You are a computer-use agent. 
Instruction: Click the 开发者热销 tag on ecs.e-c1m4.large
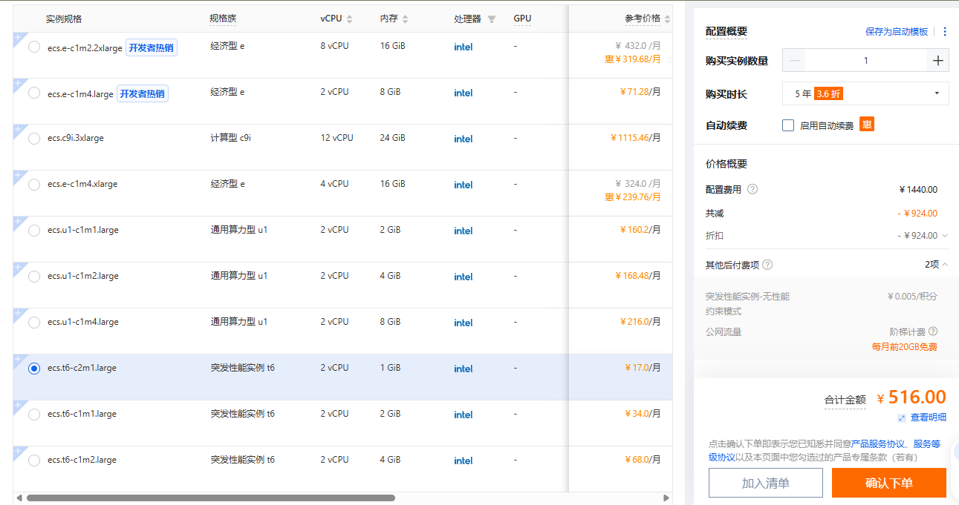143,94
